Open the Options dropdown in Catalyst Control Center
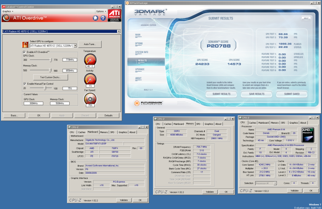This screenshot has width=322, height=209. pos(101,11)
